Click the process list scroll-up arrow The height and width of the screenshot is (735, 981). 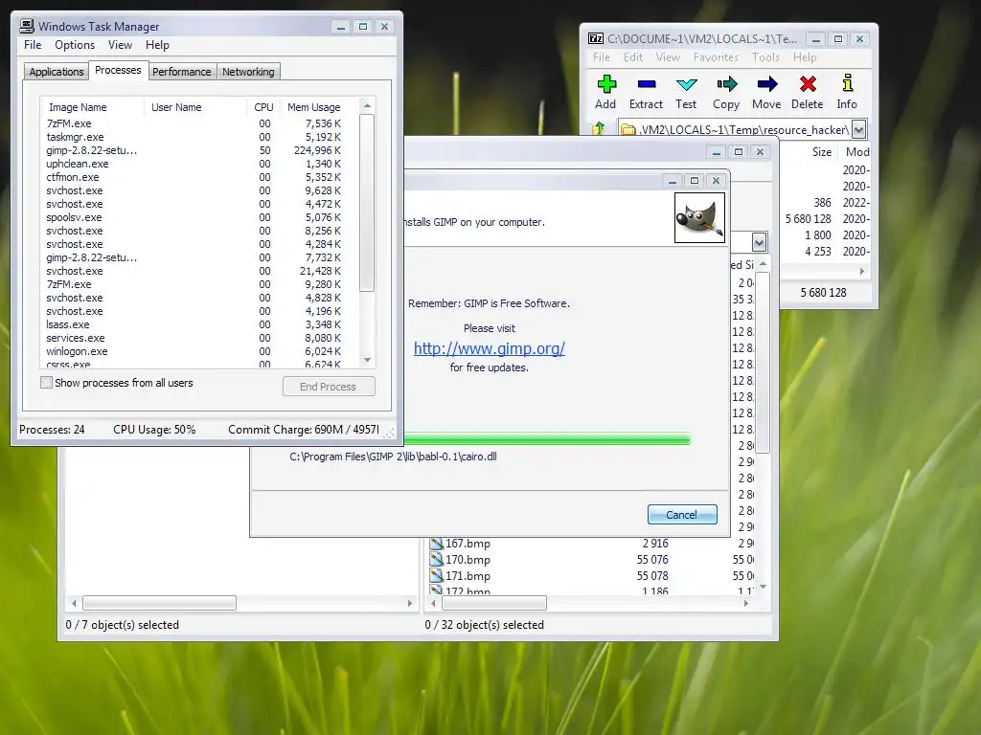[367, 106]
